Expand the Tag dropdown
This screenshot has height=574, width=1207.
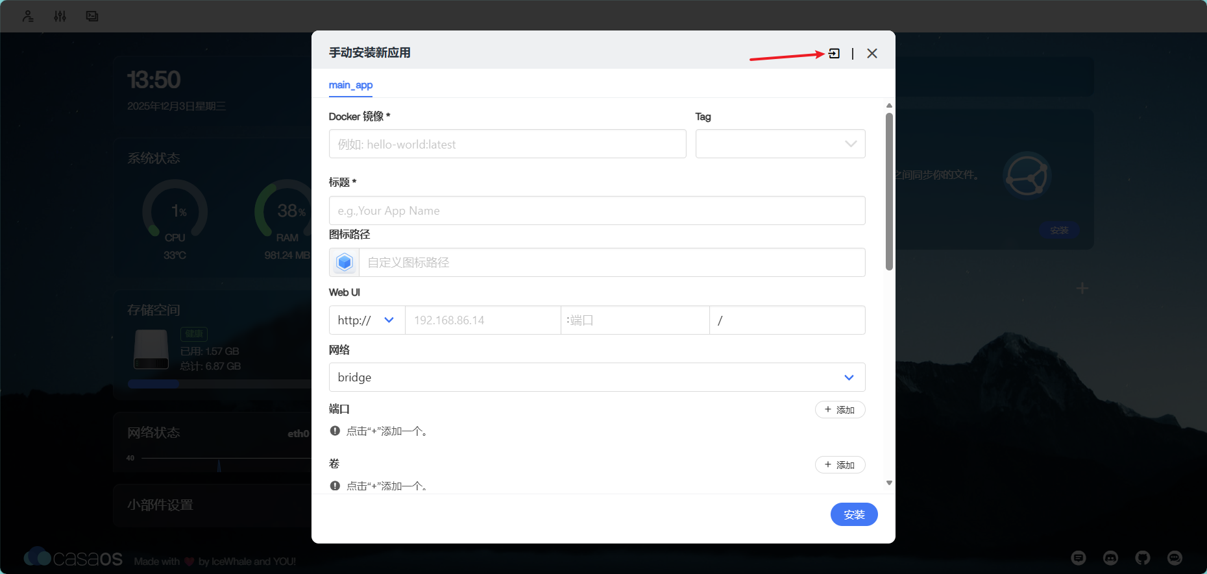point(780,144)
